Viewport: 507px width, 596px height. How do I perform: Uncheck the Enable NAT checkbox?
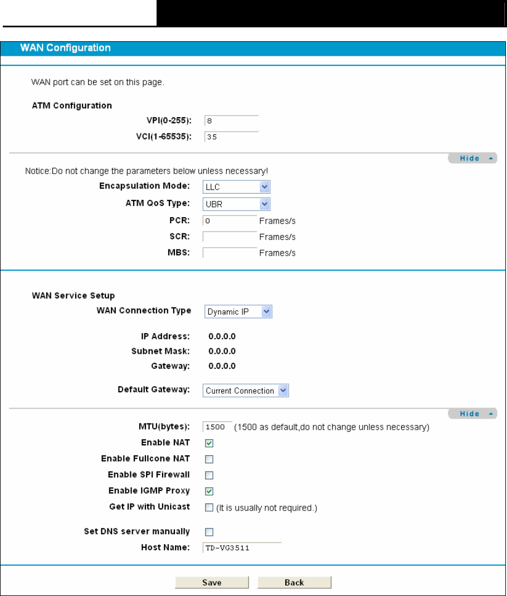click(209, 443)
